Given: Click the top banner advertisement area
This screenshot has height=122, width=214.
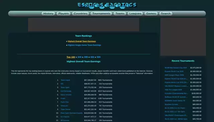Looking at the screenshot, I should (x=84, y=25).
